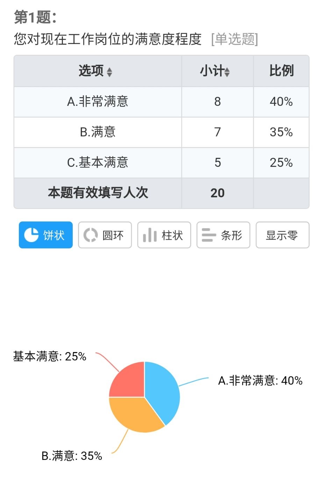Select the 条形 chart type label

tap(231, 235)
